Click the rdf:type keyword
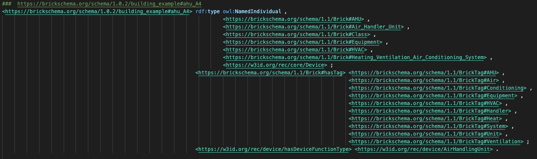This screenshot has width=537, height=159. click(x=208, y=11)
